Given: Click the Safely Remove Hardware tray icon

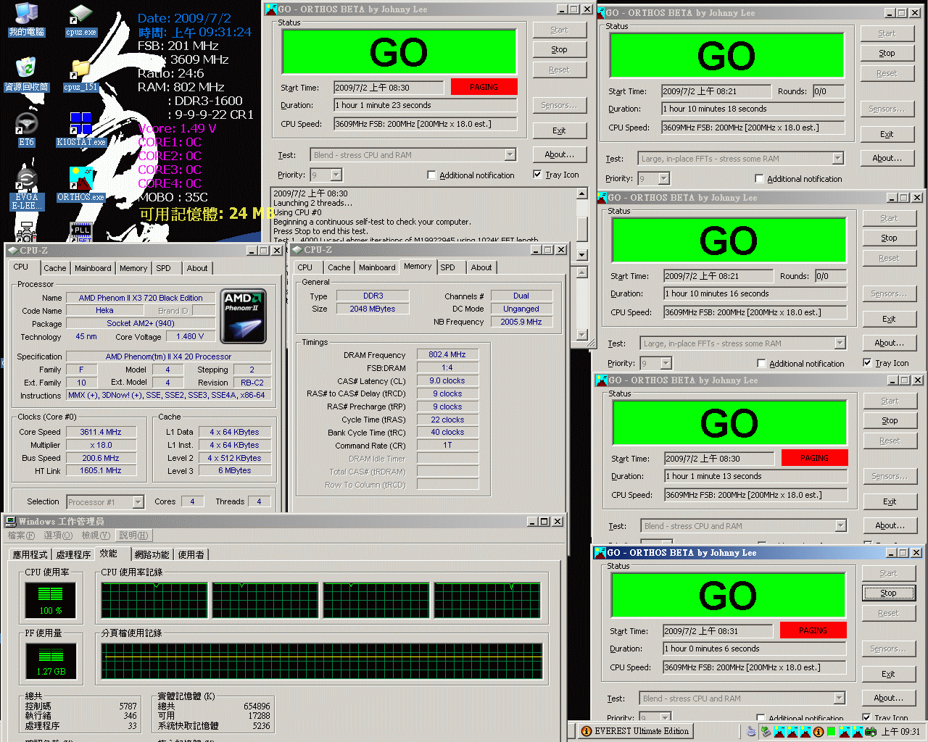Looking at the screenshot, I should coord(765,732).
